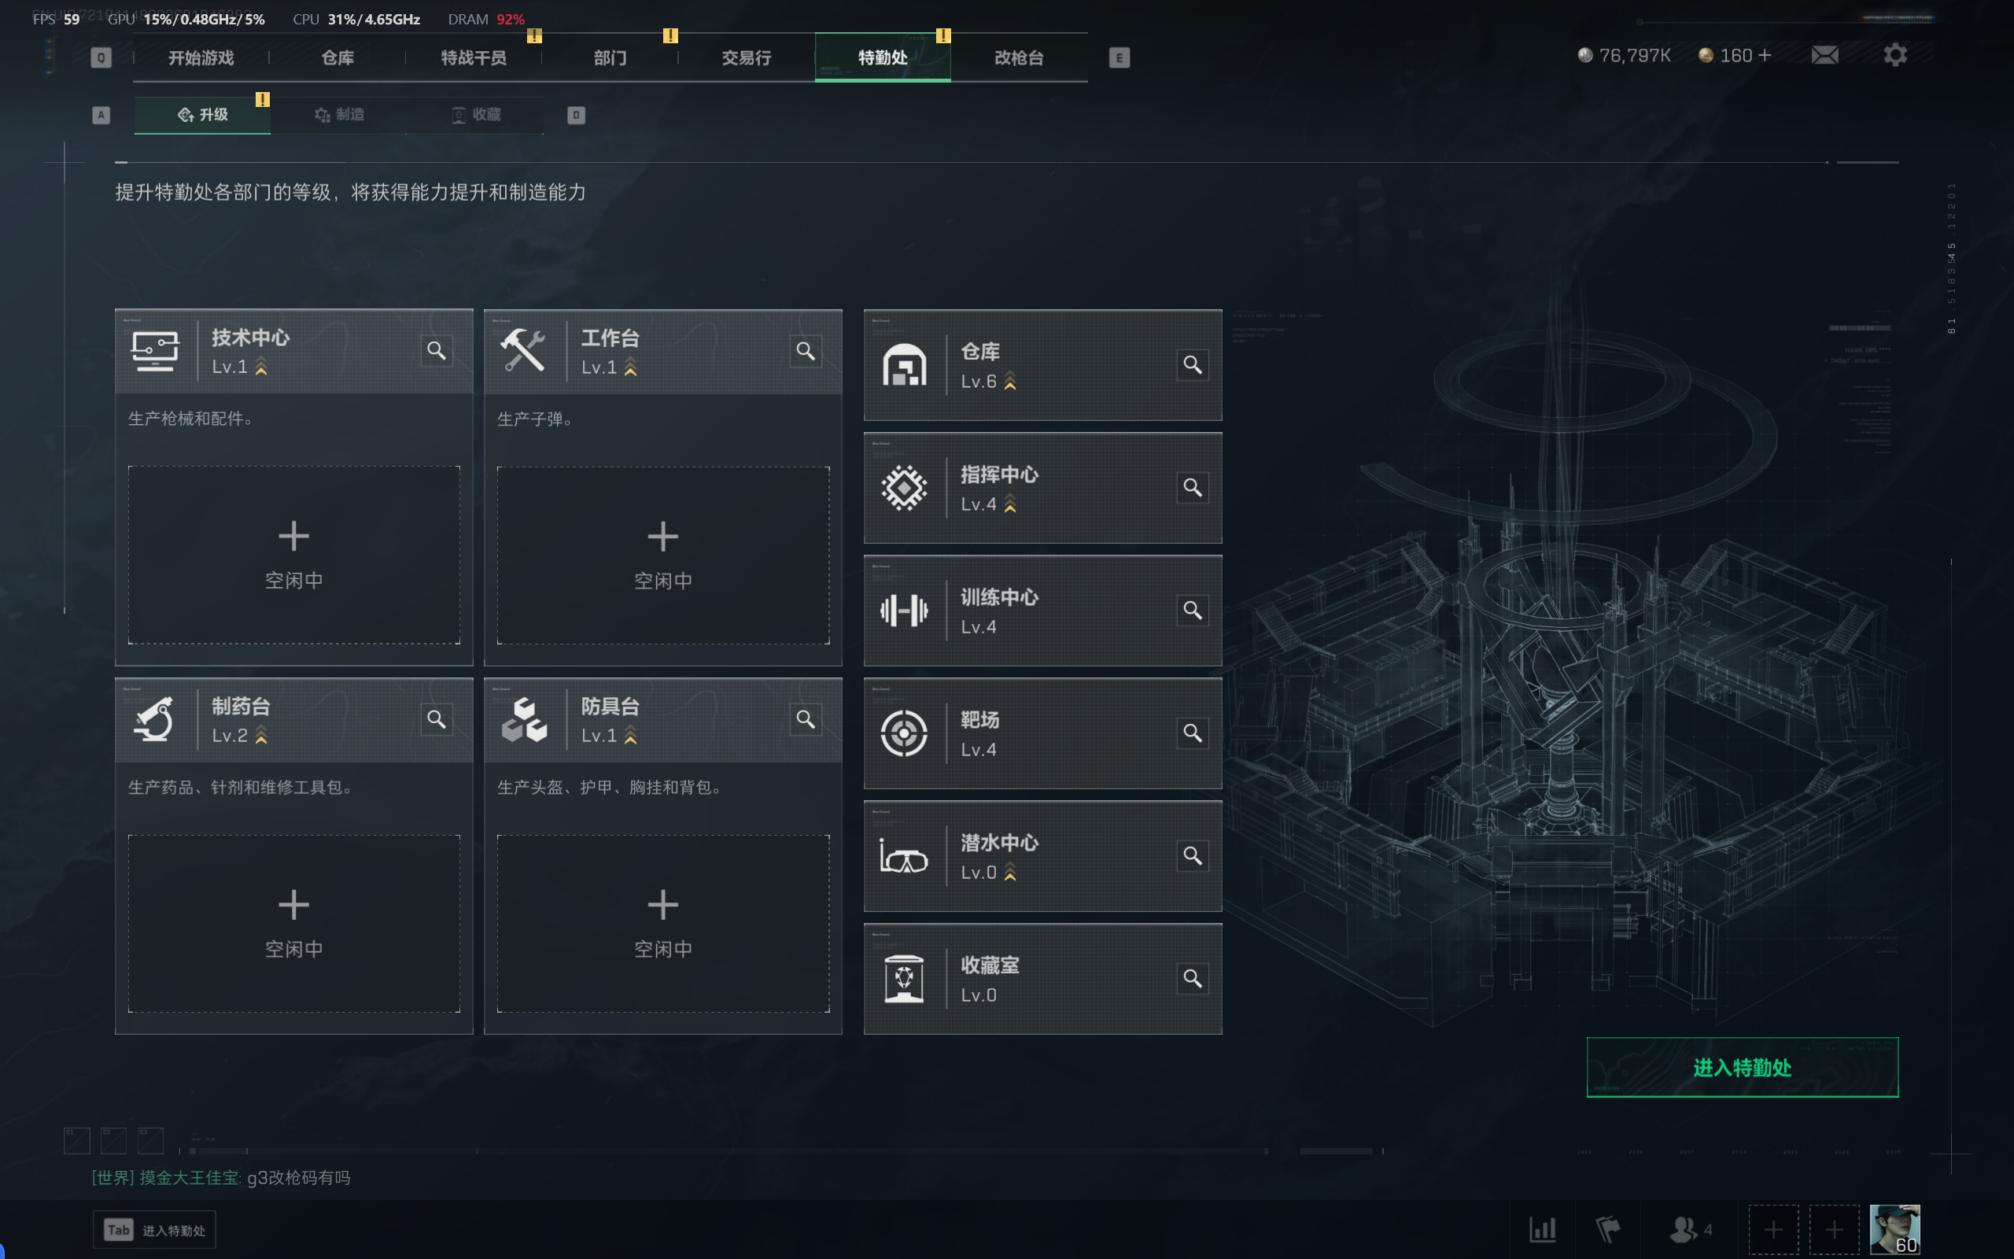The width and height of the screenshot is (2014, 1259).
Task: Add production in 工作台 空闲中 slot
Action: pos(663,555)
